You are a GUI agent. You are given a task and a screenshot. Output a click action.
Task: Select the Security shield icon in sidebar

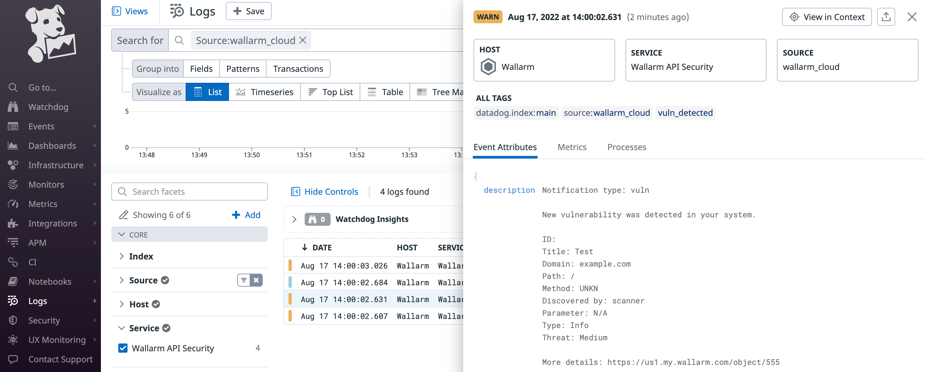[13, 320]
